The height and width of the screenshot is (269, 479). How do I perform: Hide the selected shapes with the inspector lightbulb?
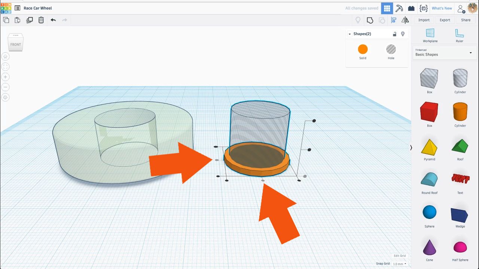(403, 34)
